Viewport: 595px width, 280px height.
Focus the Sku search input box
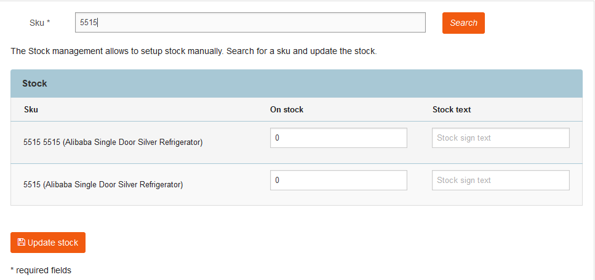250,22
